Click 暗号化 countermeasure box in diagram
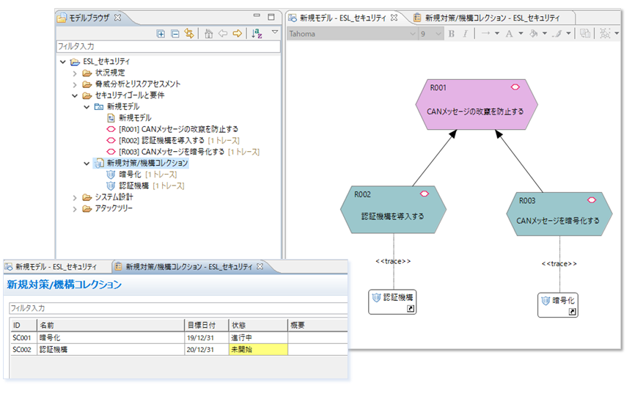The image size is (632, 399). 558,305
